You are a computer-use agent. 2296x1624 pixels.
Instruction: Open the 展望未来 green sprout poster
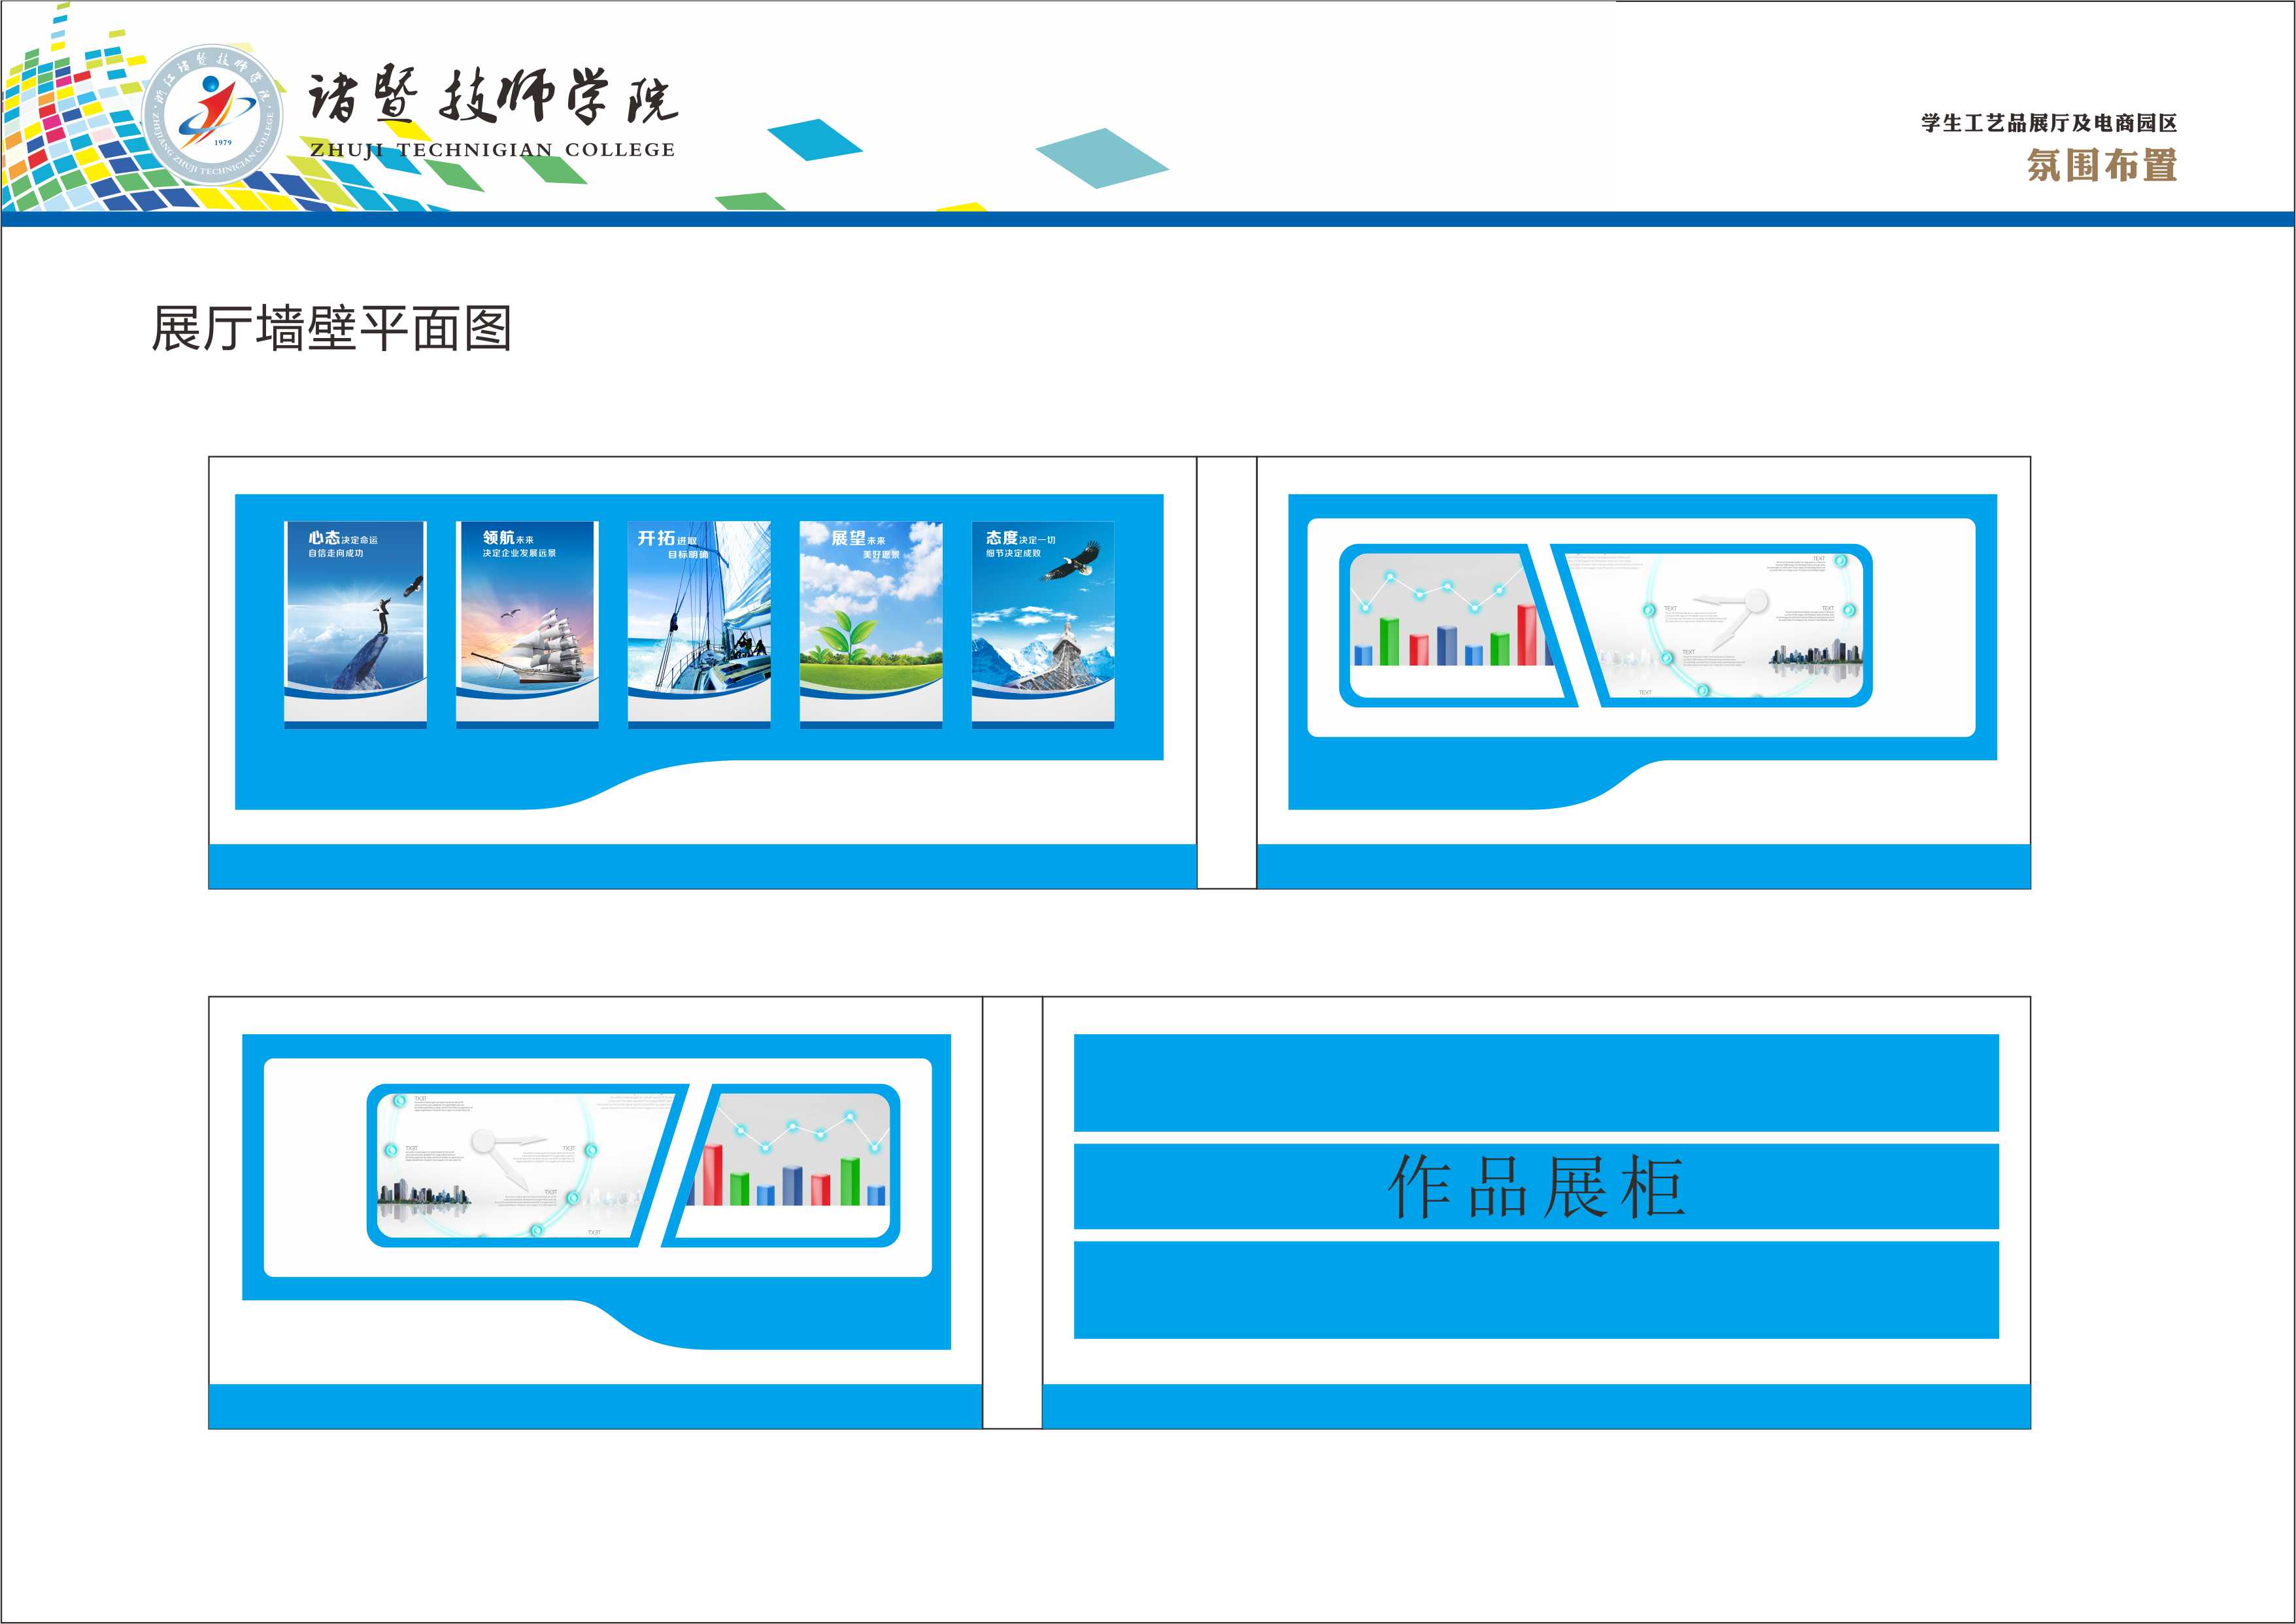coord(871,625)
